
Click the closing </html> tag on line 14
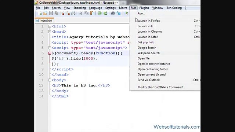click(60, 96)
